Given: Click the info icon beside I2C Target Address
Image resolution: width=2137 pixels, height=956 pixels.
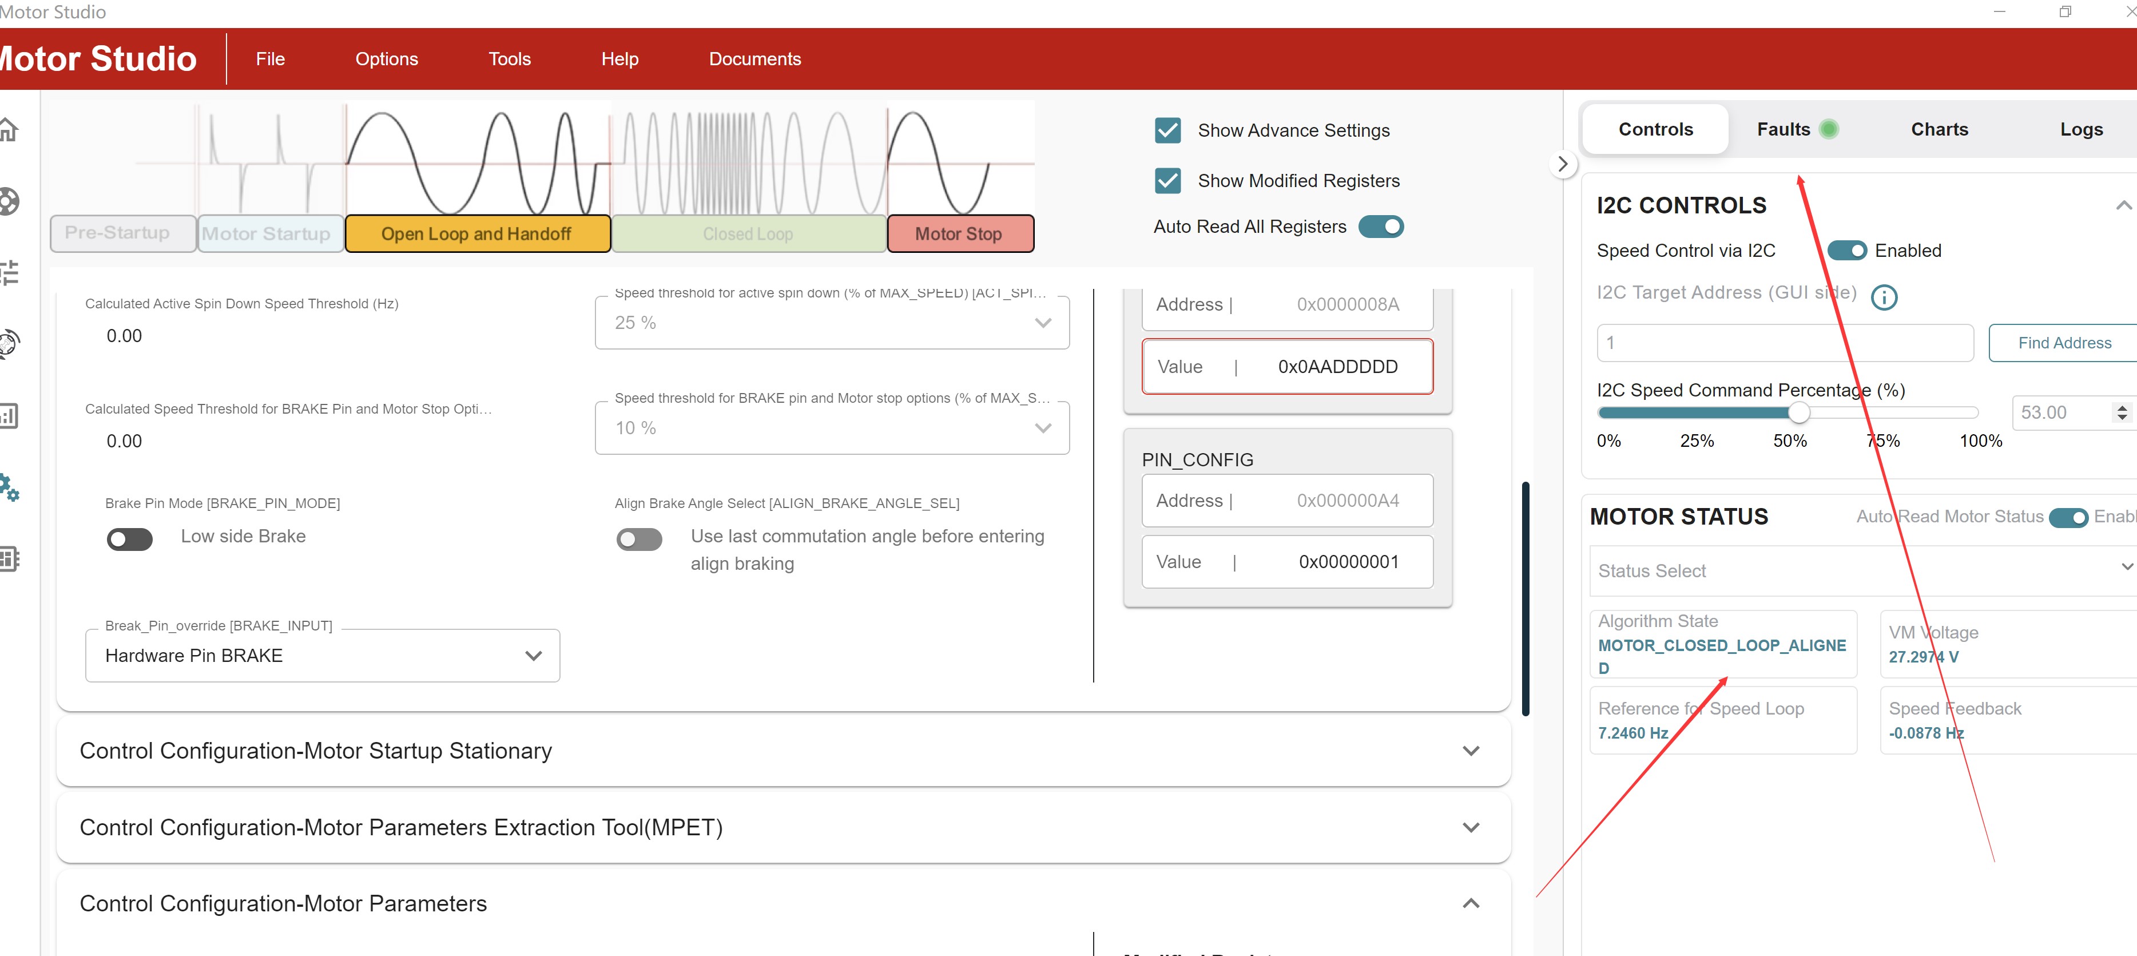Looking at the screenshot, I should pos(1883,297).
